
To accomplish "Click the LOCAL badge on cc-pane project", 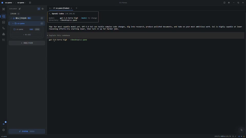I will [x=37, y=29].
